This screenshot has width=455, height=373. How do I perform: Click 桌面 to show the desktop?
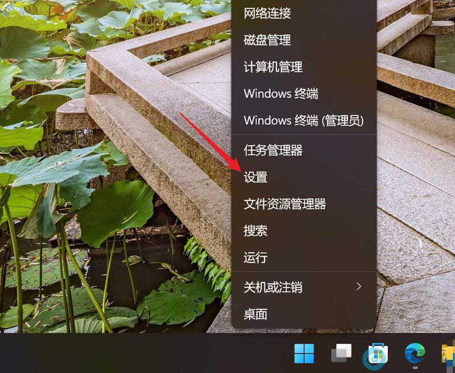click(255, 314)
